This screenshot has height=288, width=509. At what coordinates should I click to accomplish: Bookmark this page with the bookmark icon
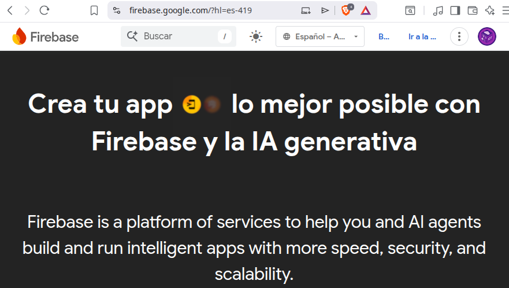(94, 10)
